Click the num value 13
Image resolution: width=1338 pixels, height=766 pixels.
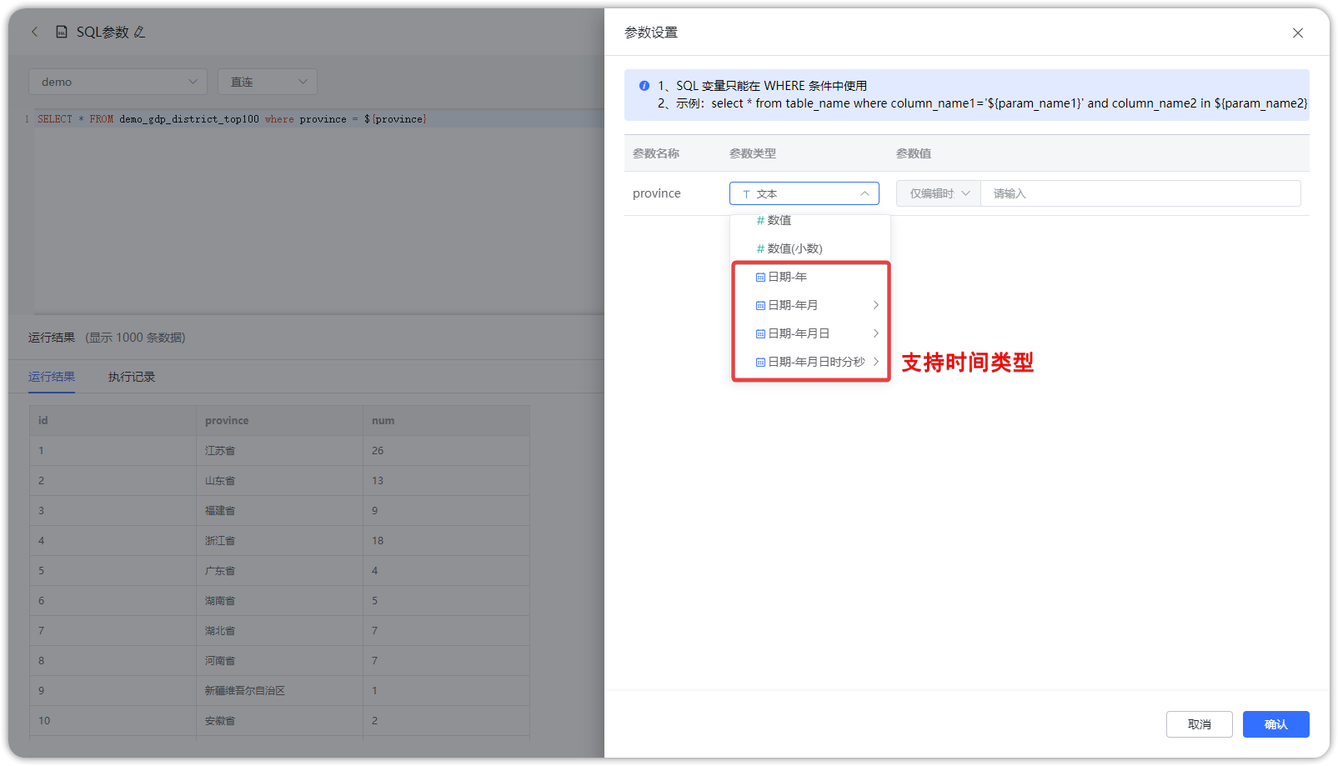coord(378,480)
